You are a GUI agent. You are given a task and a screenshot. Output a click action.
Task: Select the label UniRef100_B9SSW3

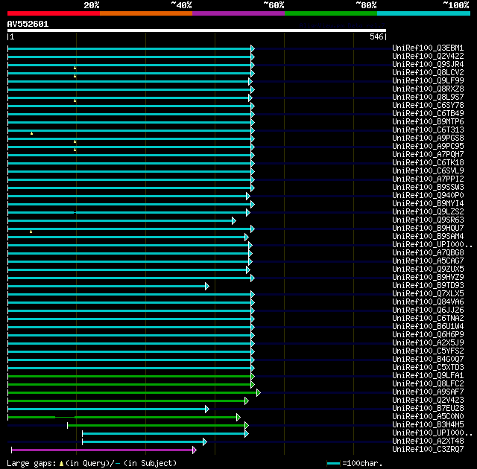point(428,188)
